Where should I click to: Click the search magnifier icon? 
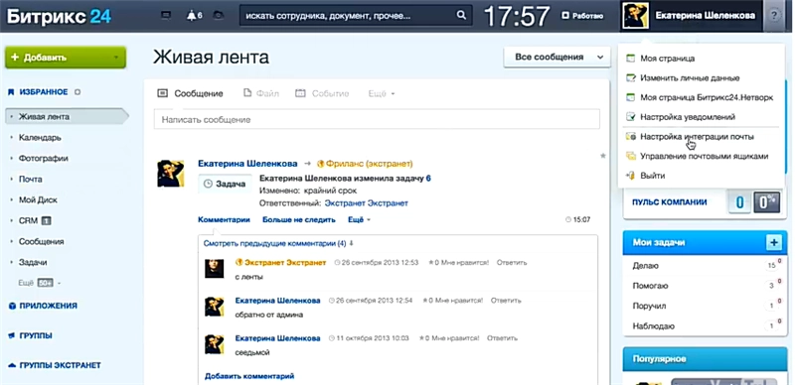(461, 15)
